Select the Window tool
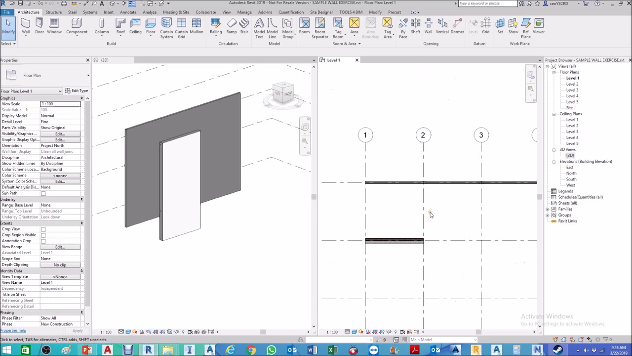Image resolution: width=632 pixels, height=356 pixels. [54, 26]
